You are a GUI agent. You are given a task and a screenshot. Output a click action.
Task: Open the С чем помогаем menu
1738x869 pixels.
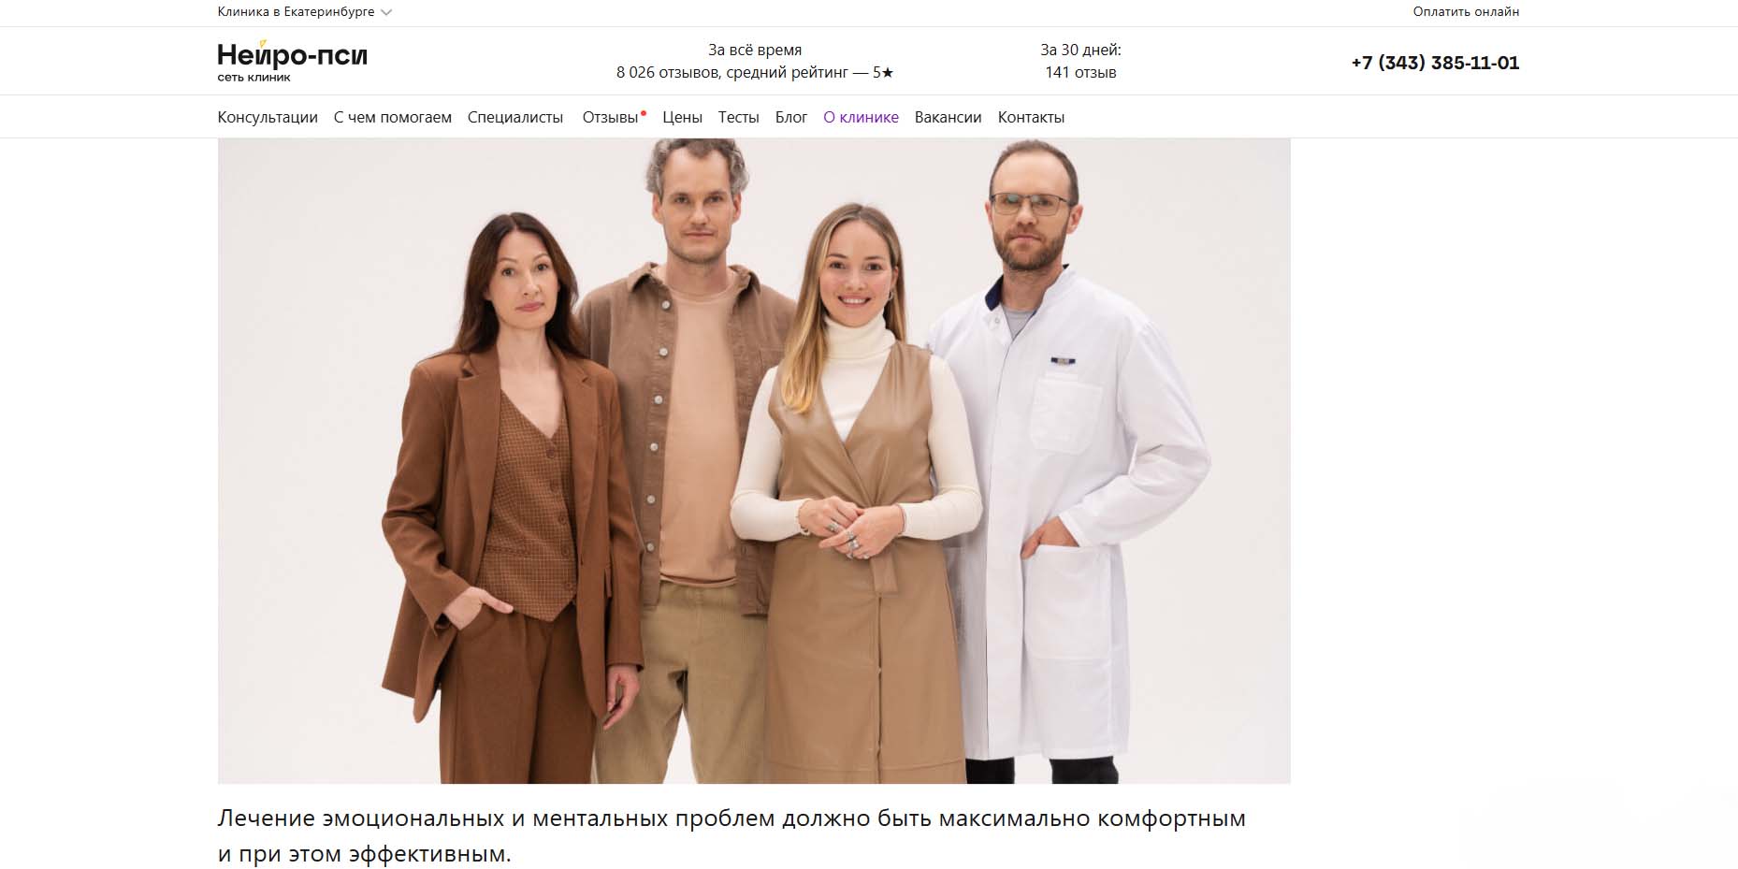(x=393, y=117)
